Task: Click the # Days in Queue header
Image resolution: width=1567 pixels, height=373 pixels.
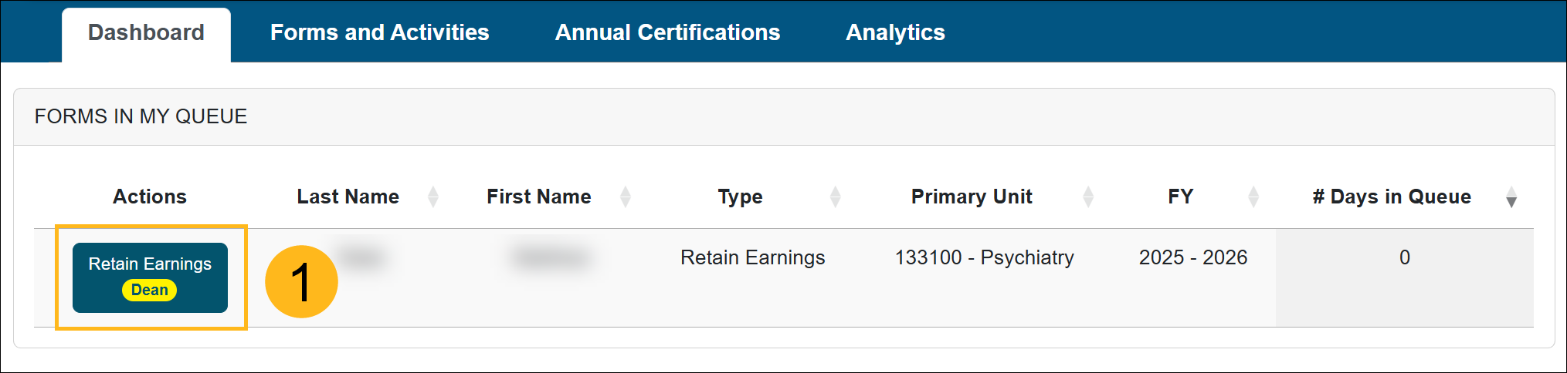Action: (1391, 197)
